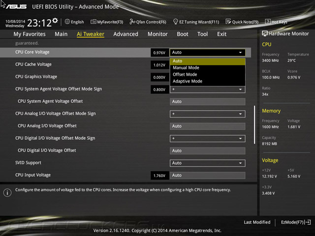
Task: Show Hot Keys question-mark icon
Action: [268, 22]
